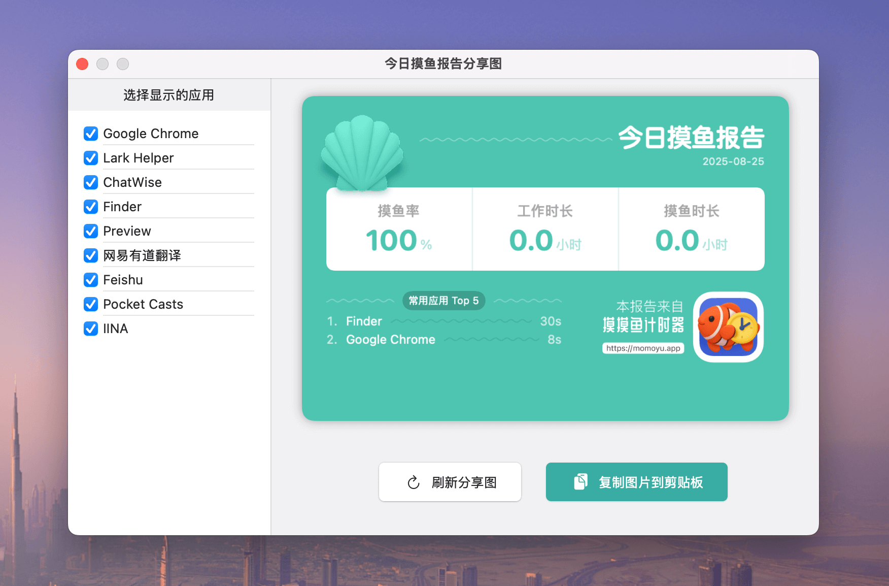Image resolution: width=889 pixels, height=586 pixels.
Task: Click the Finder entry in the Top 5 list
Action: (363, 321)
